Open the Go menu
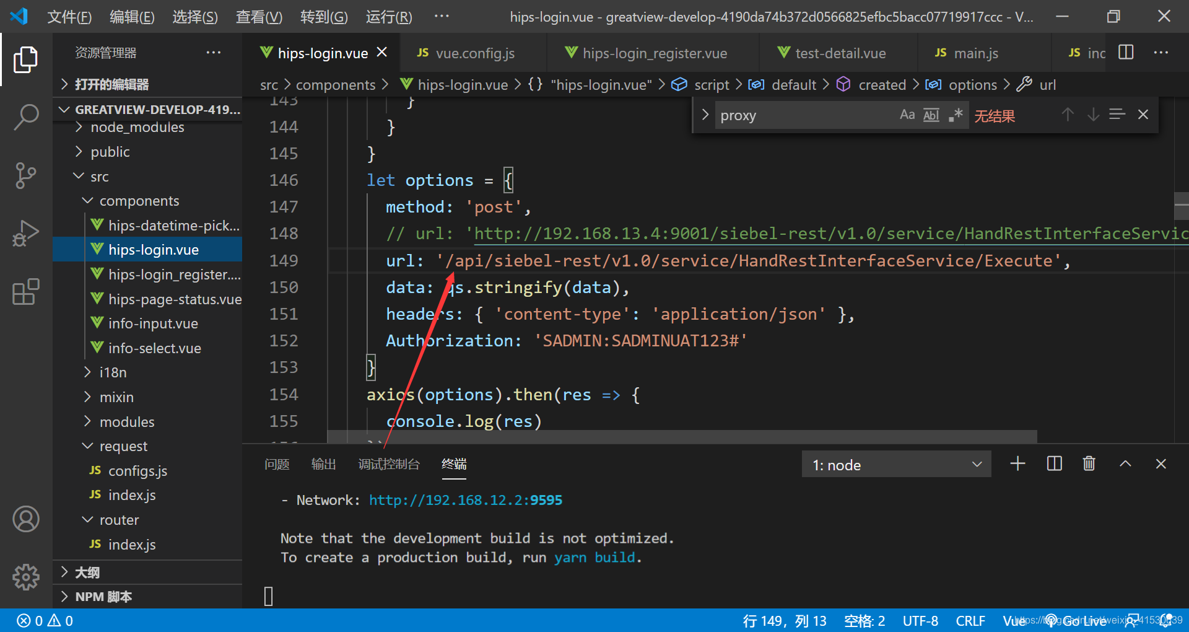The image size is (1189, 632). (324, 17)
